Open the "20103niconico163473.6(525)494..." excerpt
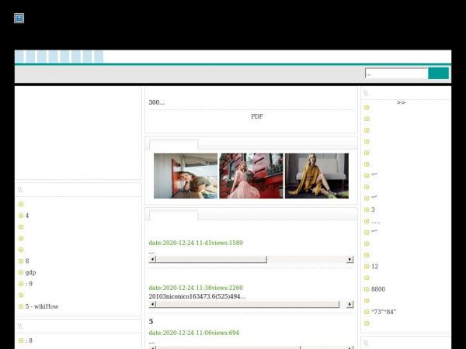 (x=197, y=296)
